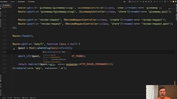Click the 'abort_if' function call
Image resolution: width=177 pixels, height=99 pixels.
point(24,56)
